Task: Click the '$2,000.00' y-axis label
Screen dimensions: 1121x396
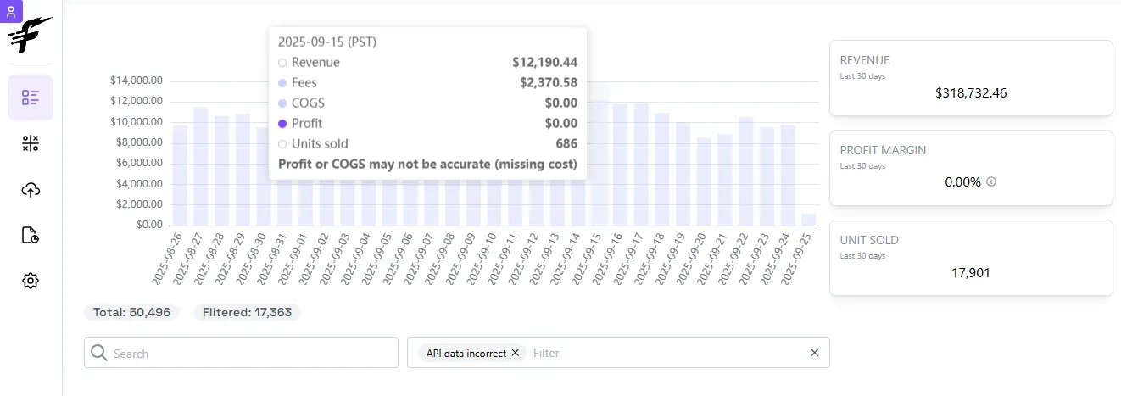Action: pyautogui.click(x=139, y=204)
